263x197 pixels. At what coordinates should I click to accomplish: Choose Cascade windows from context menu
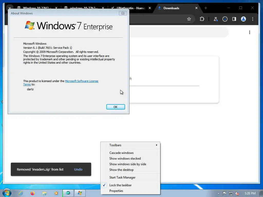(x=130, y=153)
